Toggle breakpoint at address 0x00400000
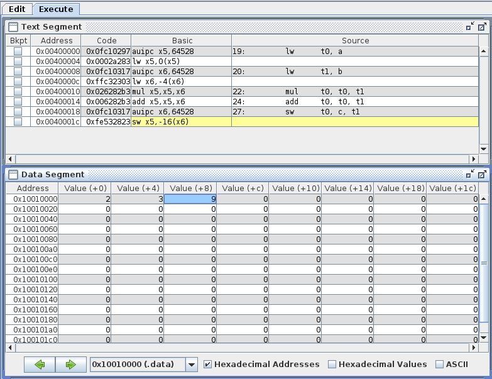492x379 pixels. pyautogui.click(x=18, y=51)
